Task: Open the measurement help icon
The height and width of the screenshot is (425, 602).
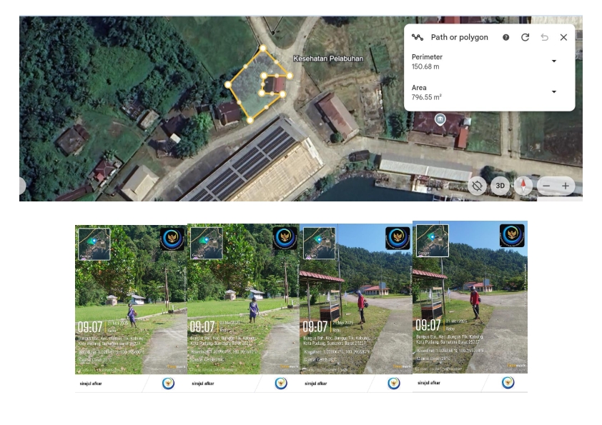Action: [505, 37]
